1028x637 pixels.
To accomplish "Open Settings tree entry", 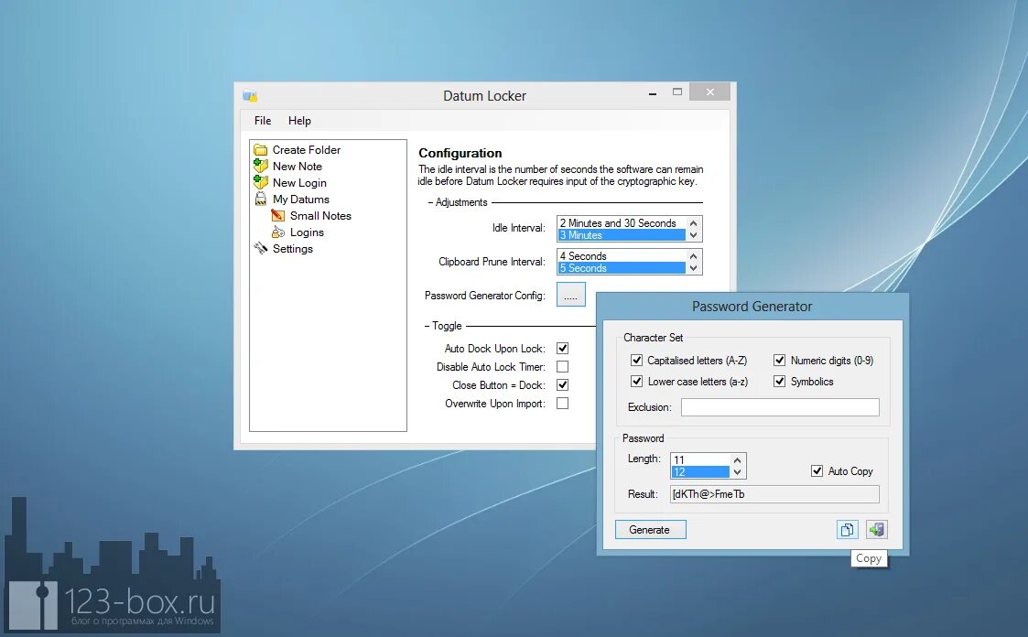I will tap(292, 248).
